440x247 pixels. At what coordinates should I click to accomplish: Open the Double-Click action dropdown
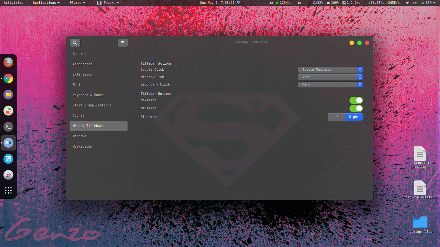click(330, 70)
